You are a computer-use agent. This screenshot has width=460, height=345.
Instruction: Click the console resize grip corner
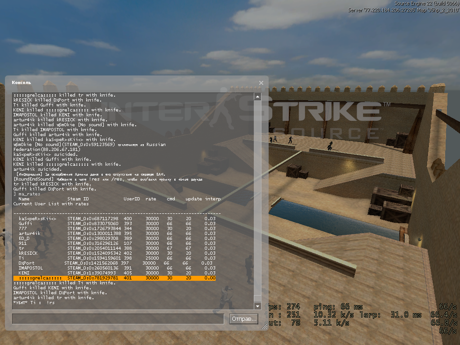pyautogui.click(x=265, y=326)
